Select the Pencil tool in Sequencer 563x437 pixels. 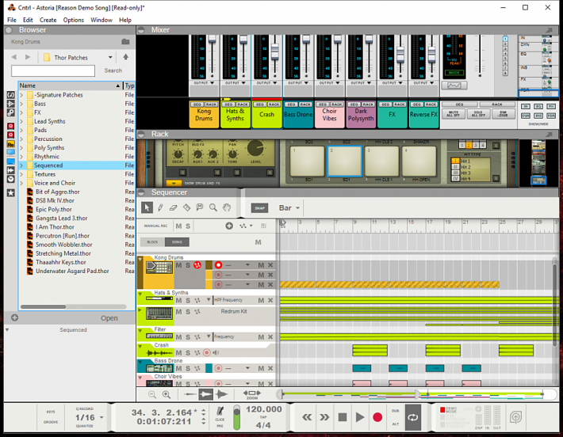coord(160,207)
